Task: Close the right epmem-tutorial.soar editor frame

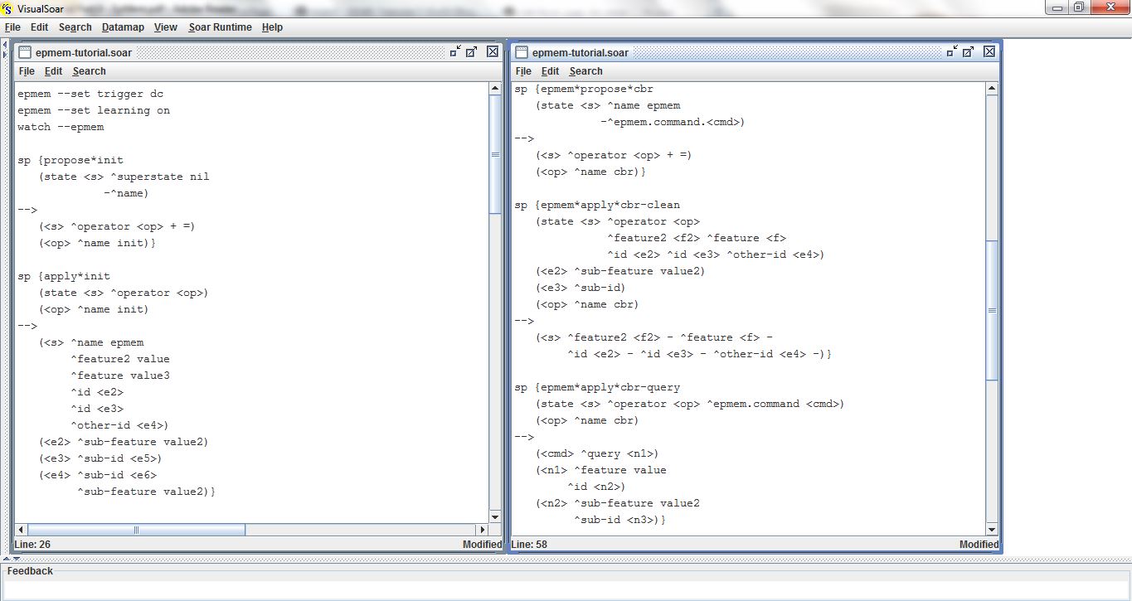Action: [x=989, y=51]
